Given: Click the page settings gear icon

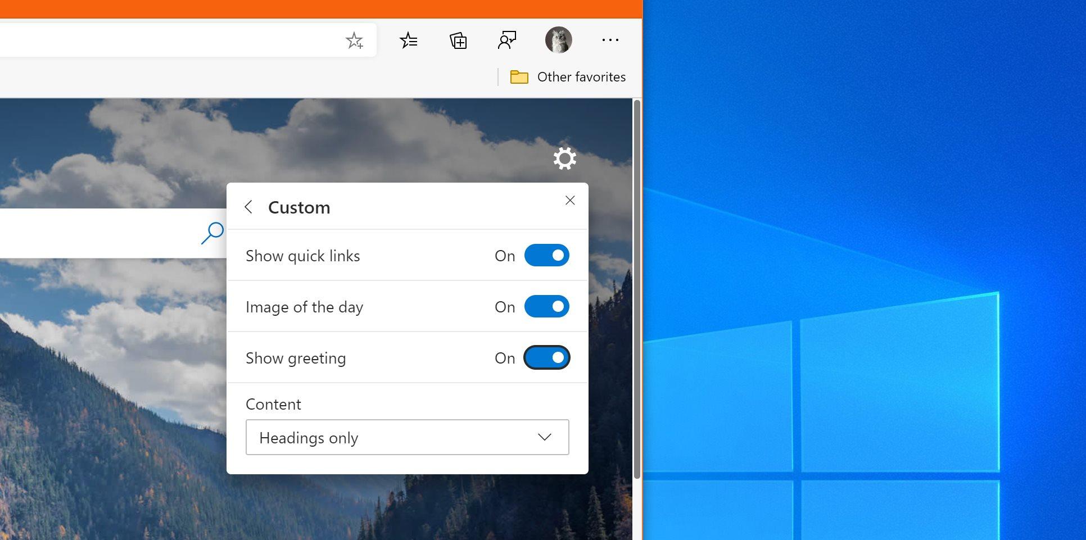Looking at the screenshot, I should [x=564, y=158].
